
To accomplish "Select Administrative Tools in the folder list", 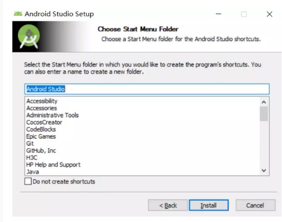I will point(52,115).
